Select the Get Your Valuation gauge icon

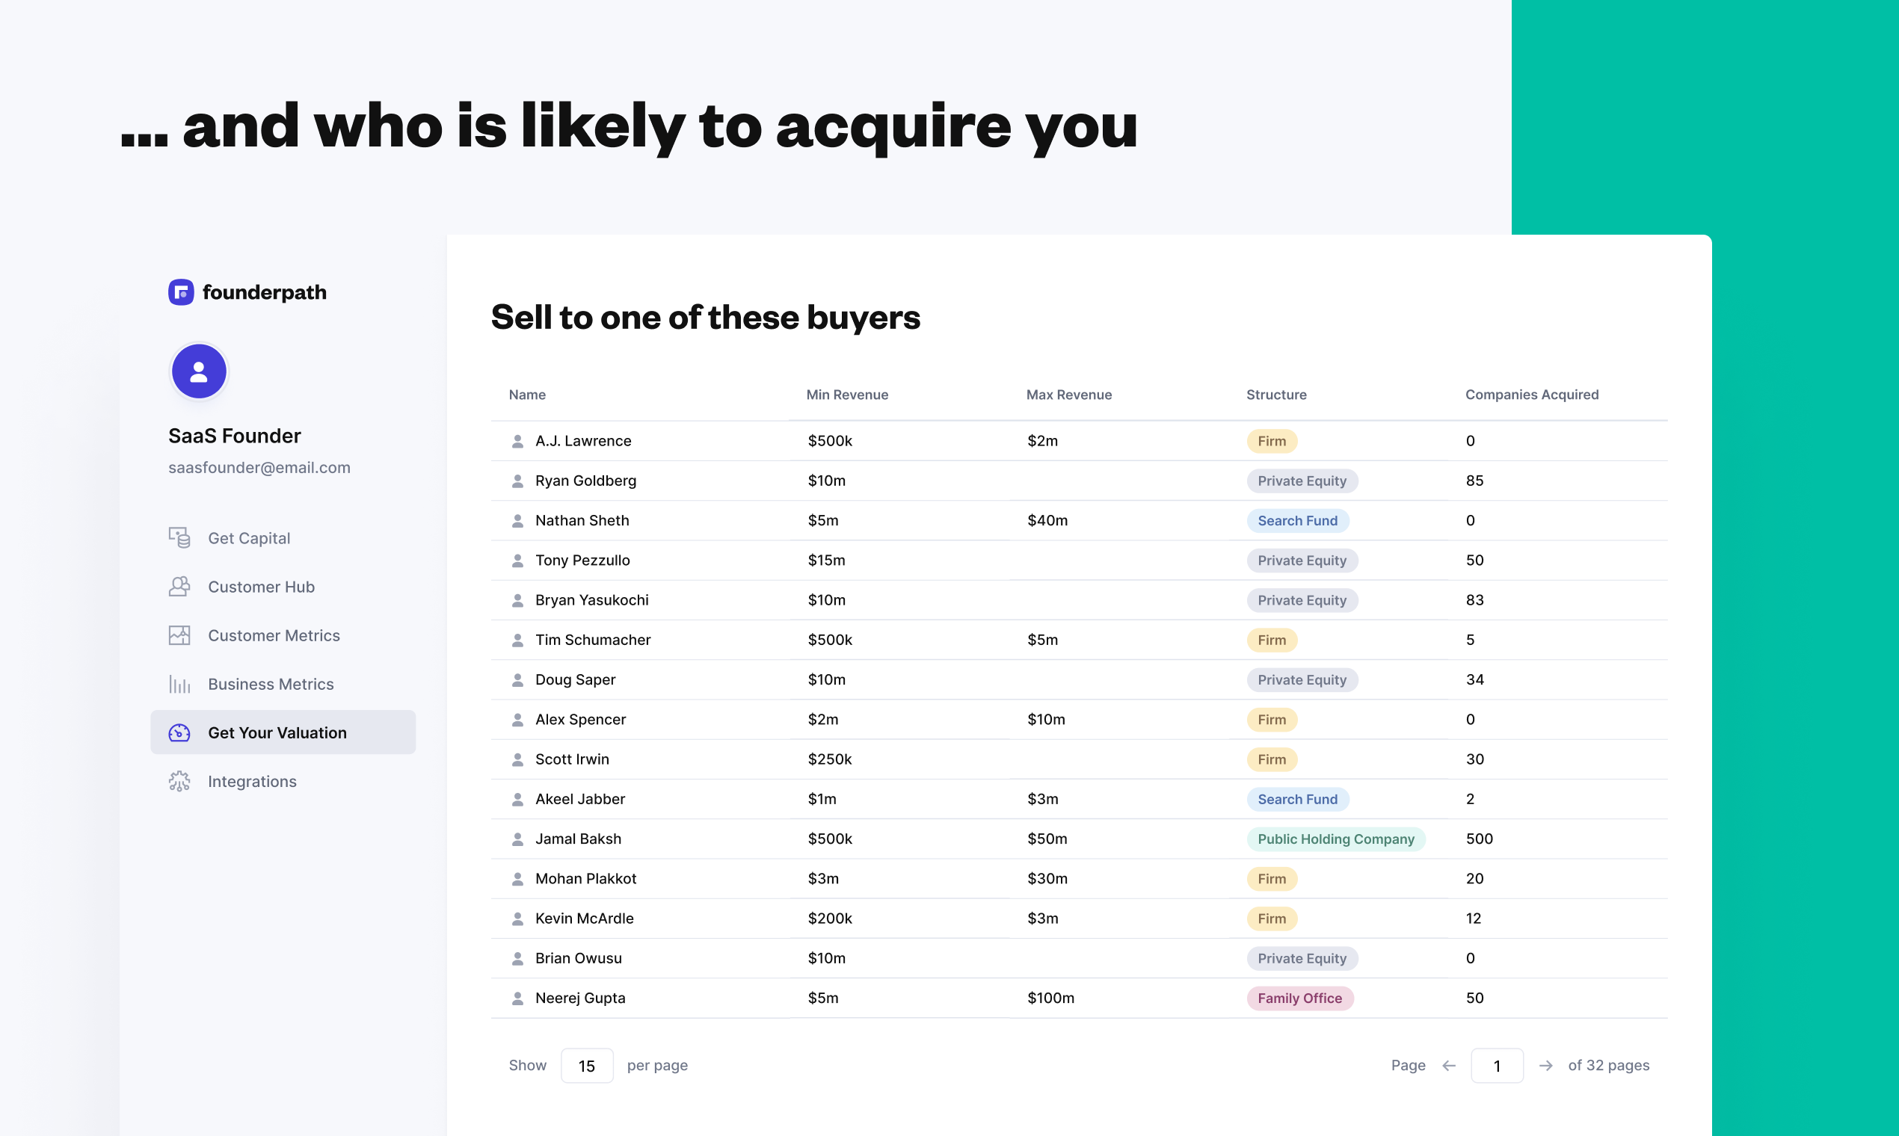(179, 732)
